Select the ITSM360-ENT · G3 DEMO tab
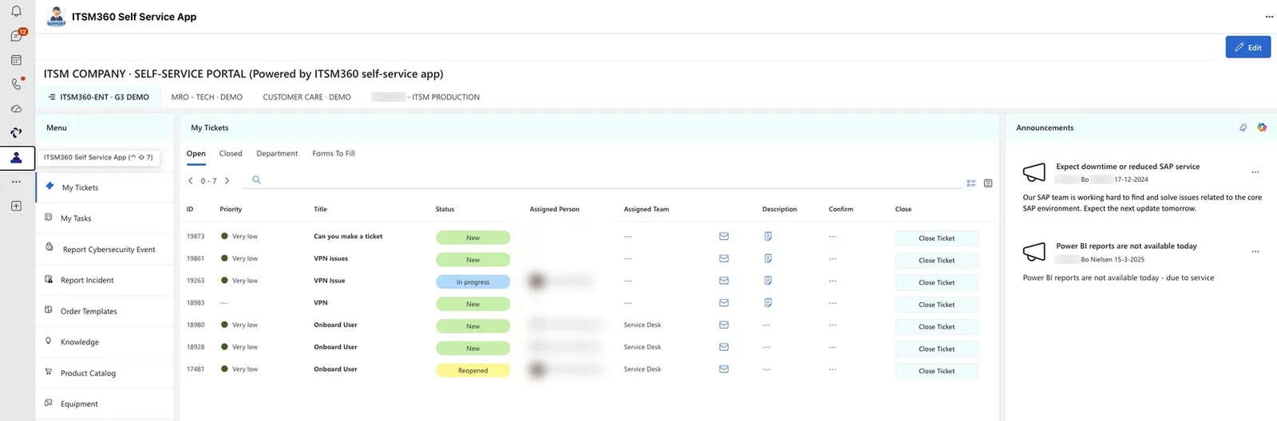 (99, 97)
